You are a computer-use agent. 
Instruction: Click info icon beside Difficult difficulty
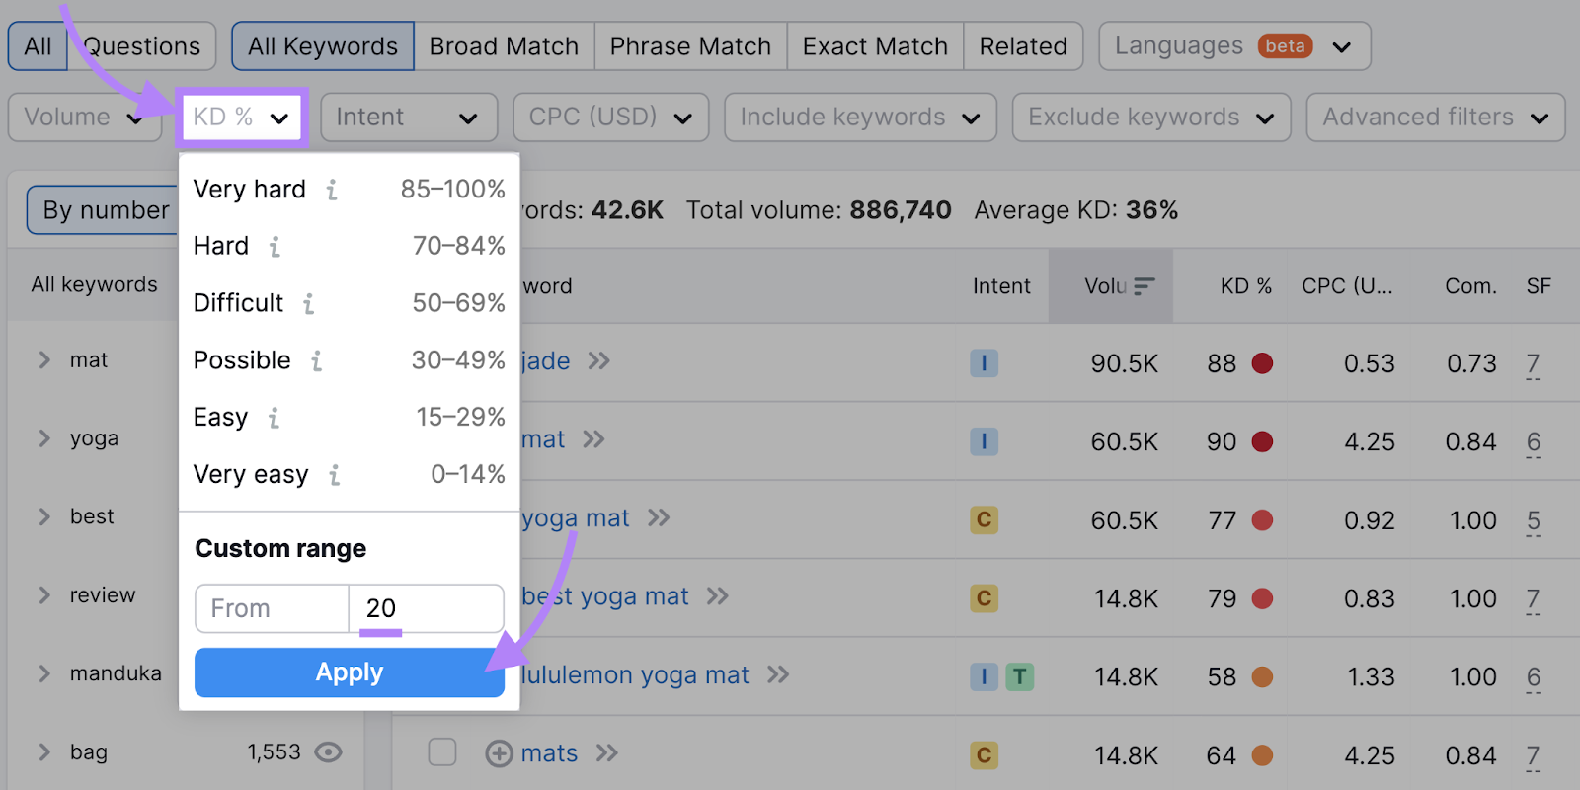[x=309, y=303]
